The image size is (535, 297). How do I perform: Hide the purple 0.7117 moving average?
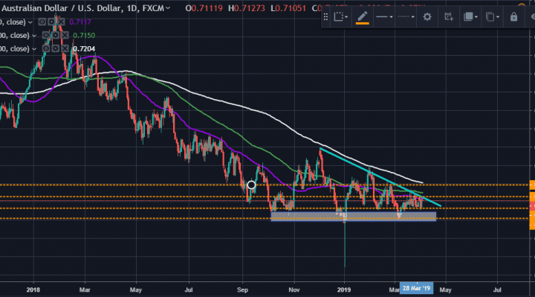[42, 22]
